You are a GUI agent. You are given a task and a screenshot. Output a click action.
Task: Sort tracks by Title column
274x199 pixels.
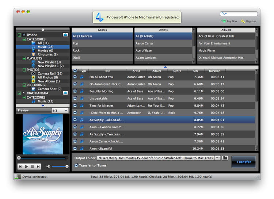point(107,71)
